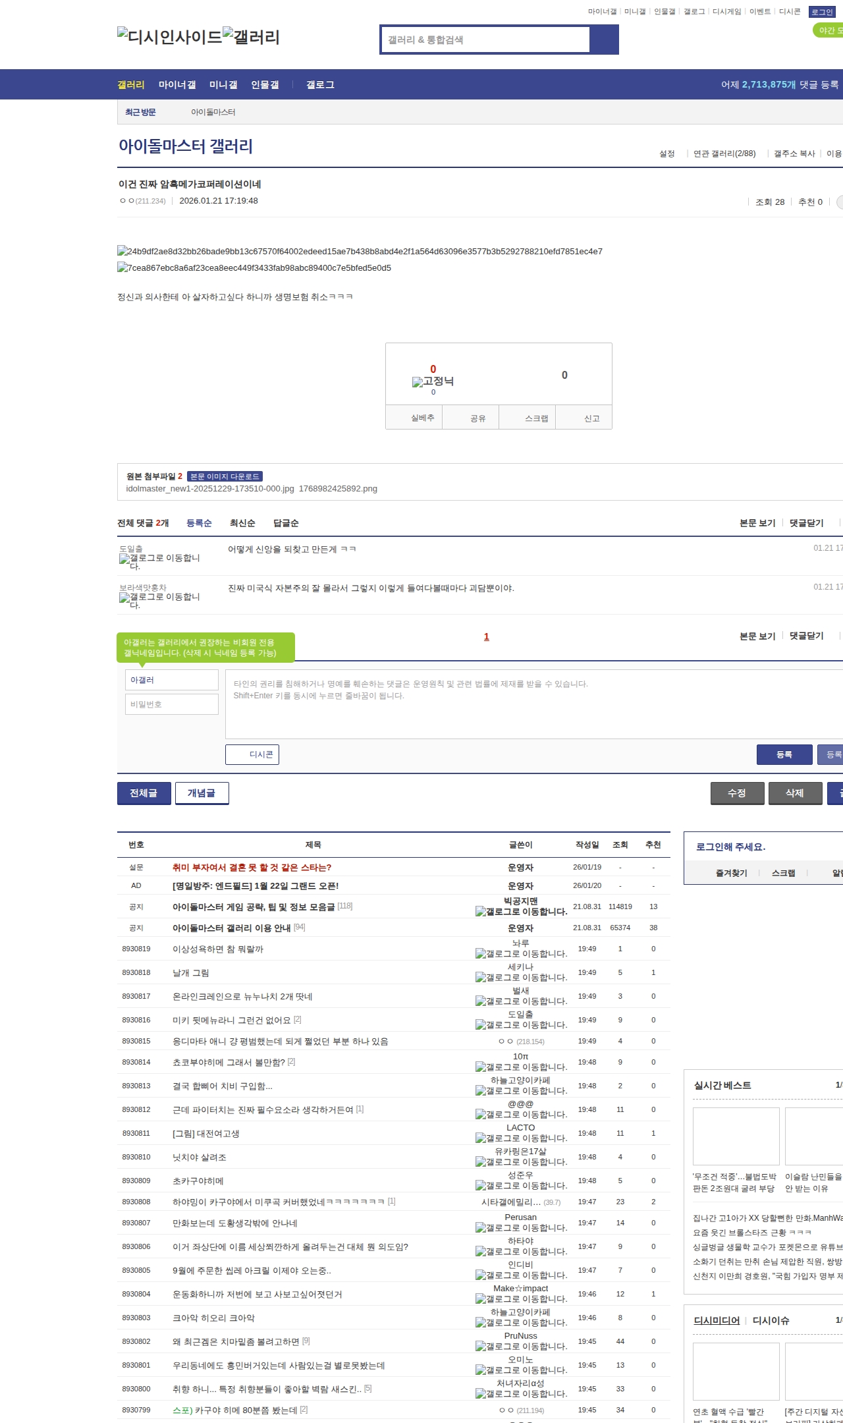Switch to the 개념글 tab
Screen dimensions: 843x1423
click(202, 793)
